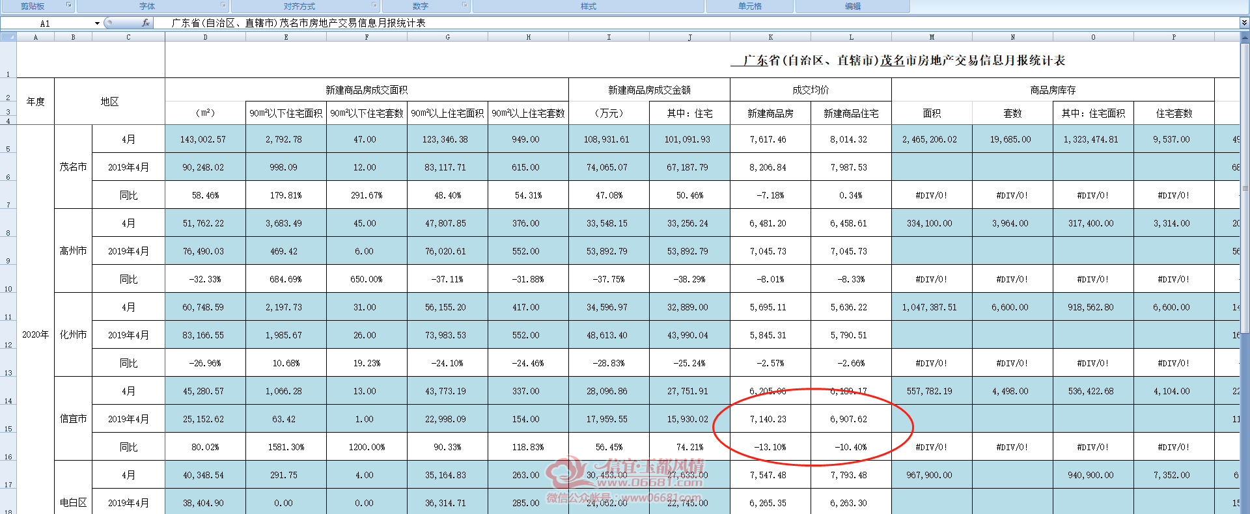This screenshot has height=514, width=1250.
Task: Click the 样式 ribbon group label
Action: 588,6
